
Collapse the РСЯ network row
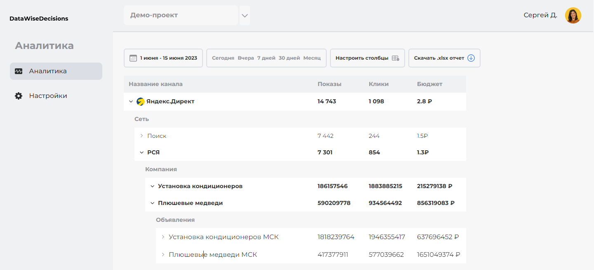[141, 153]
